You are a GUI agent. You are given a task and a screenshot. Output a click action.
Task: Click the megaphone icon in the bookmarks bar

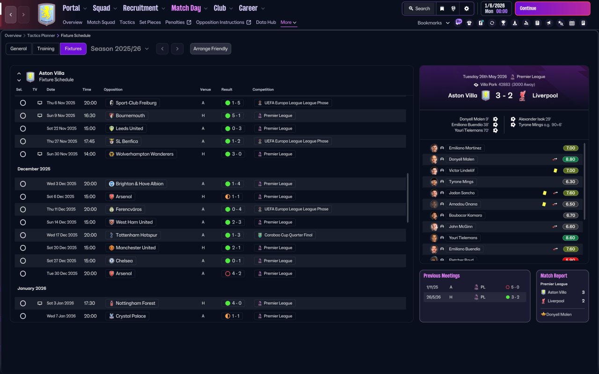point(549,23)
